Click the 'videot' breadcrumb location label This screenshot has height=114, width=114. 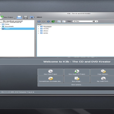(x=39, y=17)
